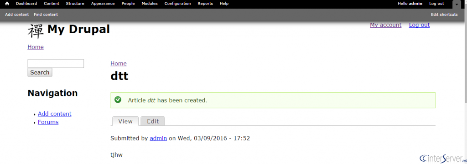Click the home icon in admin toolbar
This screenshot has height=164, width=467.
tap(7, 4)
